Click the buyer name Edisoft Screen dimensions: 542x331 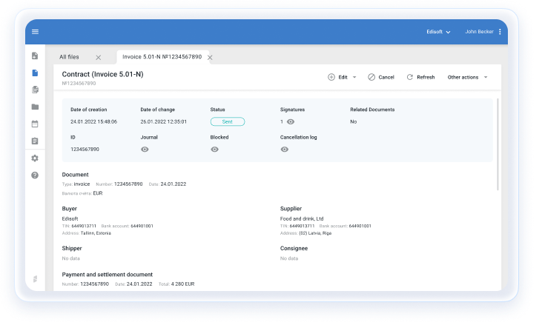(x=70, y=219)
